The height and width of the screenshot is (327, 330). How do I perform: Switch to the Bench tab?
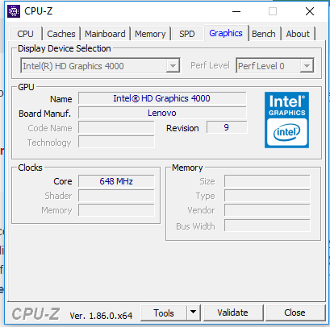(x=264, y=34)
